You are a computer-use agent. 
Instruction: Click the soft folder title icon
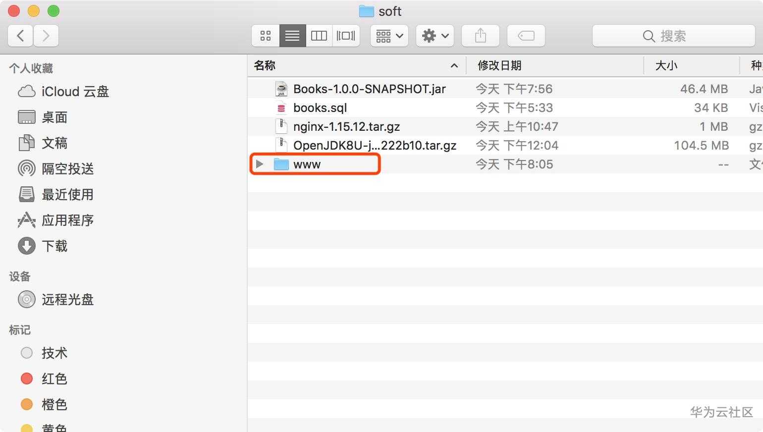click(x=366, y=11)
